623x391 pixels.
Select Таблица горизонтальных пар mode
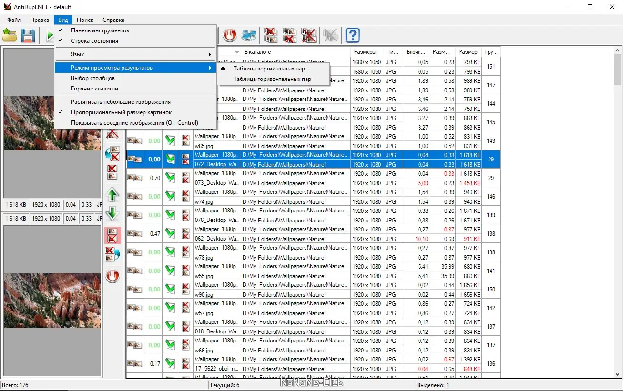pos(273,79)
